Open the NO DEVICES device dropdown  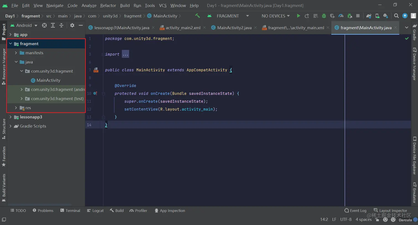click(276, 16)
